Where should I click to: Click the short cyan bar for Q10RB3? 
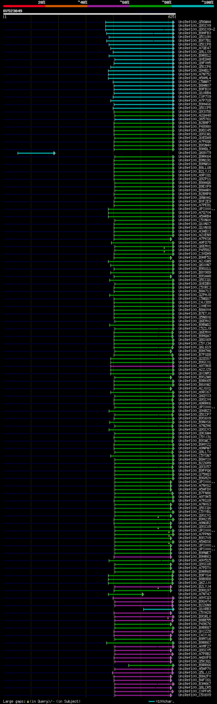tap(159, 609)
